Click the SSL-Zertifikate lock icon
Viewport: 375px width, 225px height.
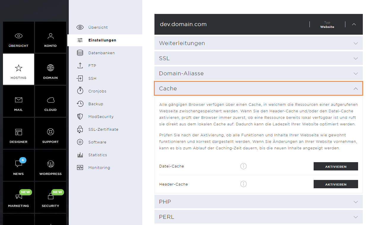click(80, 129)
